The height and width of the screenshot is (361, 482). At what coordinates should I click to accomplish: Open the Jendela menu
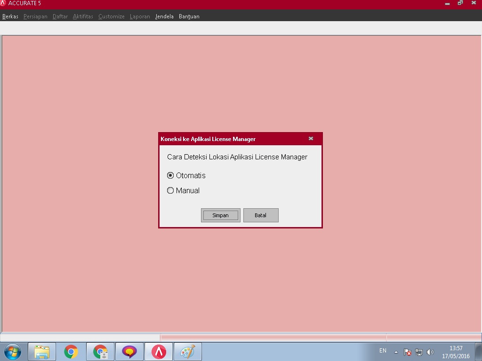tap(164, 16)
